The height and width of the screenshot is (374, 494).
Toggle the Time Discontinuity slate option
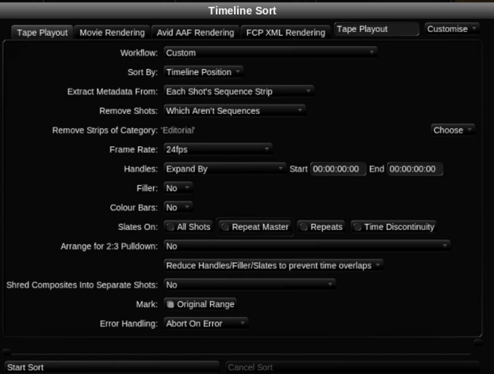(x=394, y=227)
